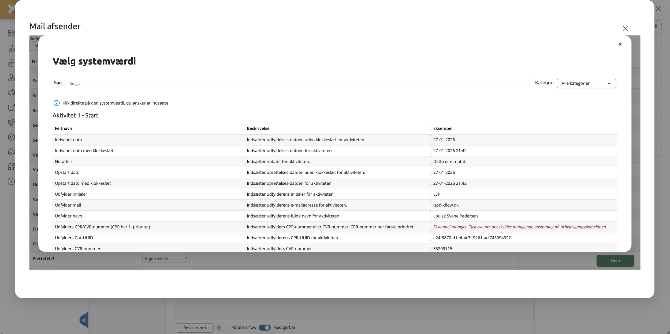
Task: Click the Reset zoom button
Action: click(194, 328)
